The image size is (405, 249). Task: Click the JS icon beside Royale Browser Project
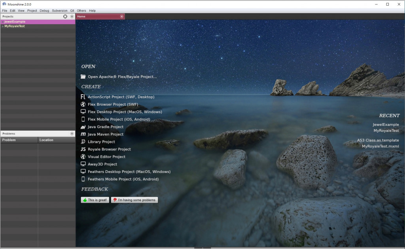[83, 149]
